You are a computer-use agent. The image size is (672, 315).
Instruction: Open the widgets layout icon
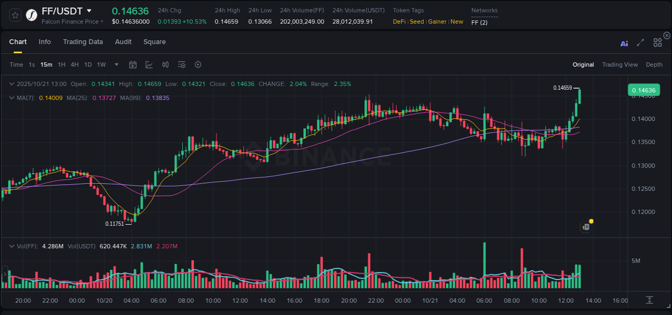657,42
